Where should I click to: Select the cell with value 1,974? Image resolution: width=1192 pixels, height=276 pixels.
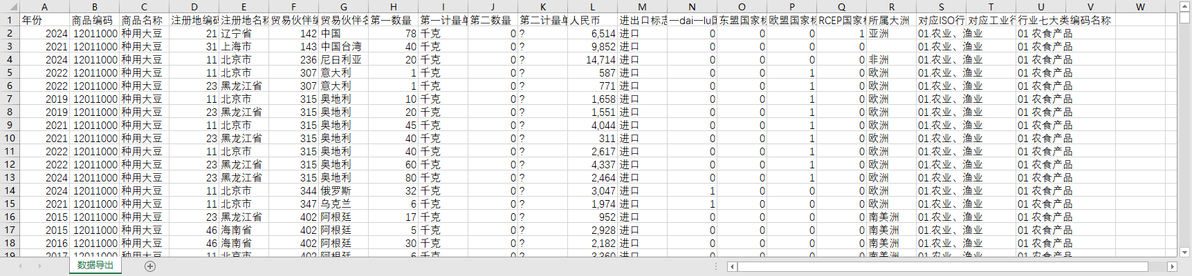(593, 204)
